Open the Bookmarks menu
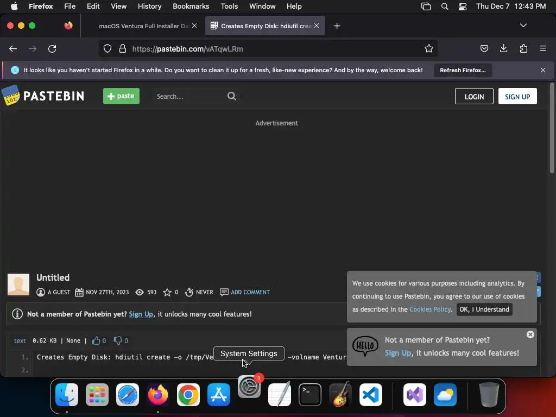The width and height of the screenshot is (556, 417). 191,7
